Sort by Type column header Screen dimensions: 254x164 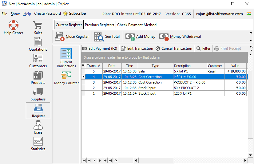pyautogui.click(x=156, y=66)
